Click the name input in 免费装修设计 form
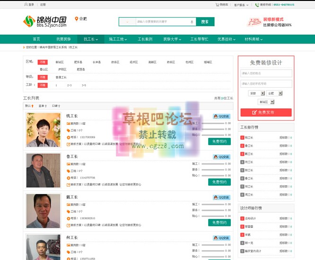 [x=266, y=73]
